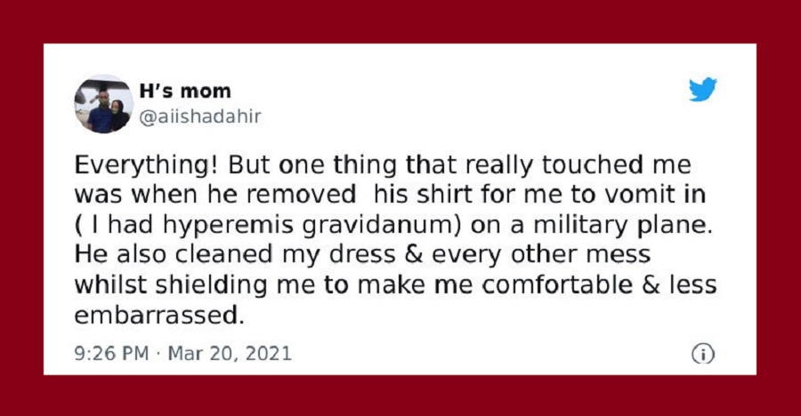Select the Mar 20, 2021 date

pyautogui.click(x=230, y=353)
